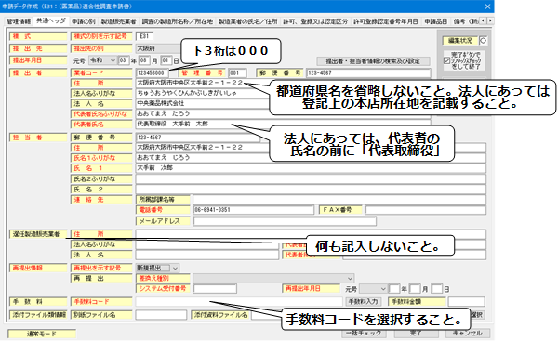Click the 通常モード label
This screenshot has height=342, width=558.
coord(42,334)
